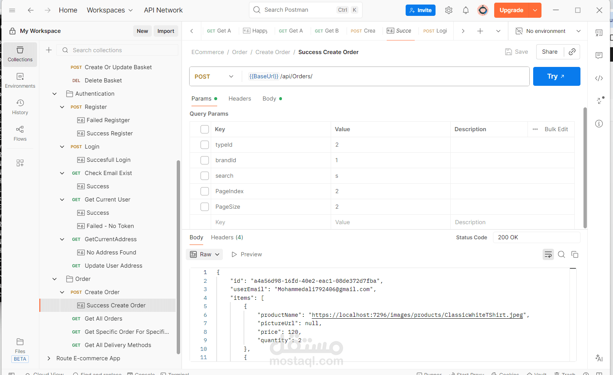The width and height of the screenshot is (613, 375).
Task: Click the query params vertical scrollbar
Action: click(585, 168)
